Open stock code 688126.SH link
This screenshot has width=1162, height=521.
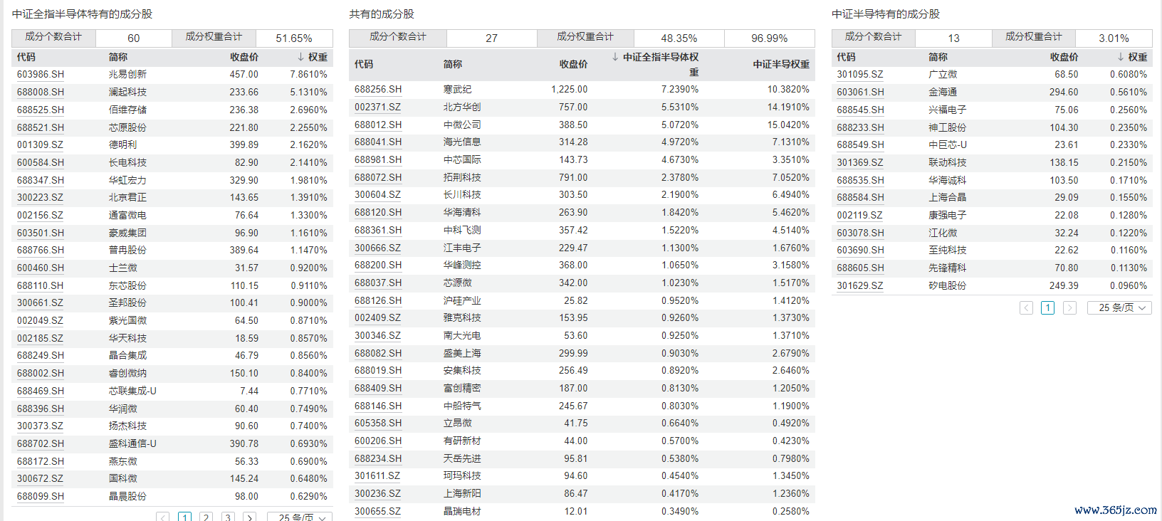tap(378, 301)
